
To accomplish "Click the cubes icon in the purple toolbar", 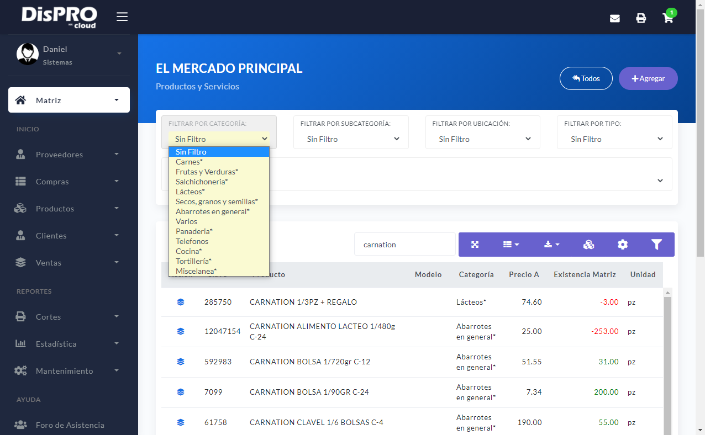I will (588, 243).
